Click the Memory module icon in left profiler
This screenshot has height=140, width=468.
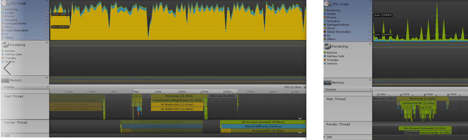point(5,80)
